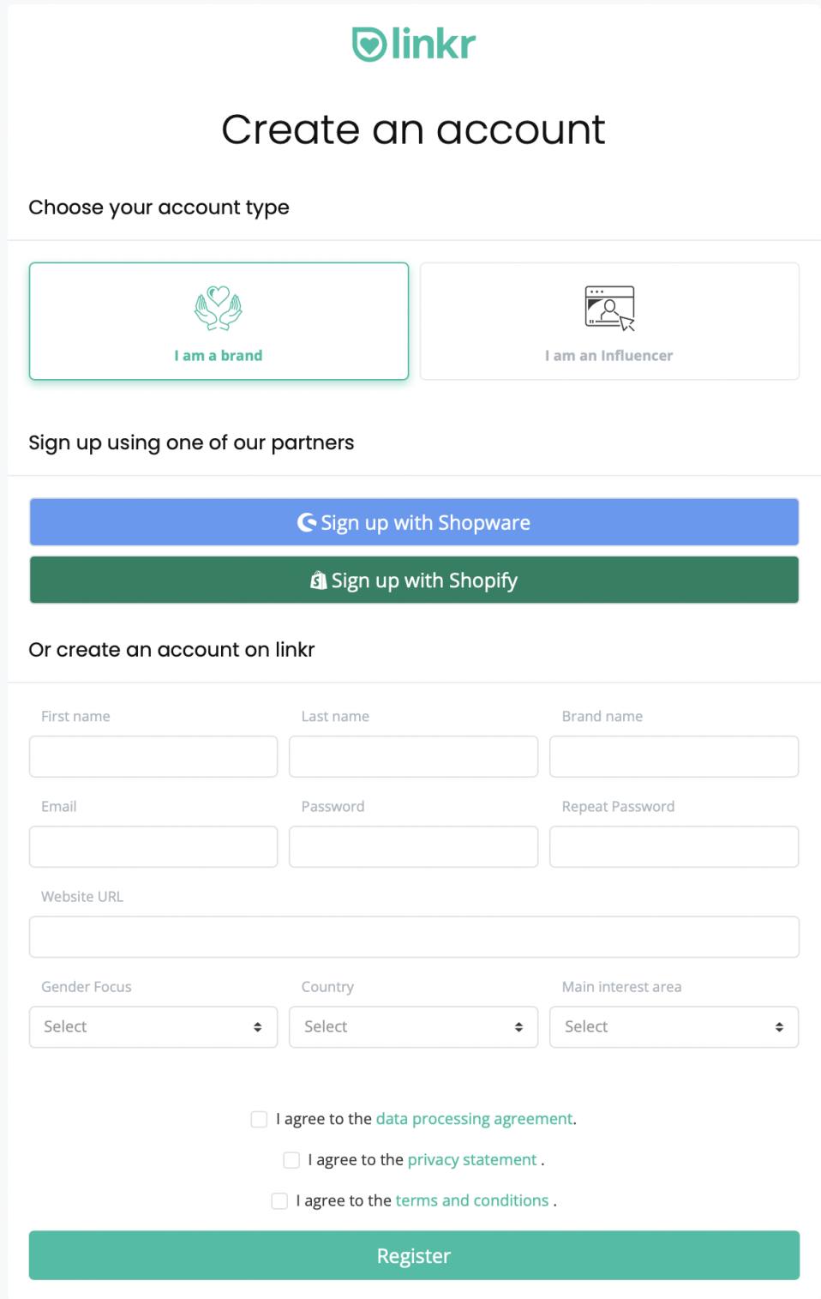
Task: Tick the data processing agreement checkbox
Action: click(259, 1119)
